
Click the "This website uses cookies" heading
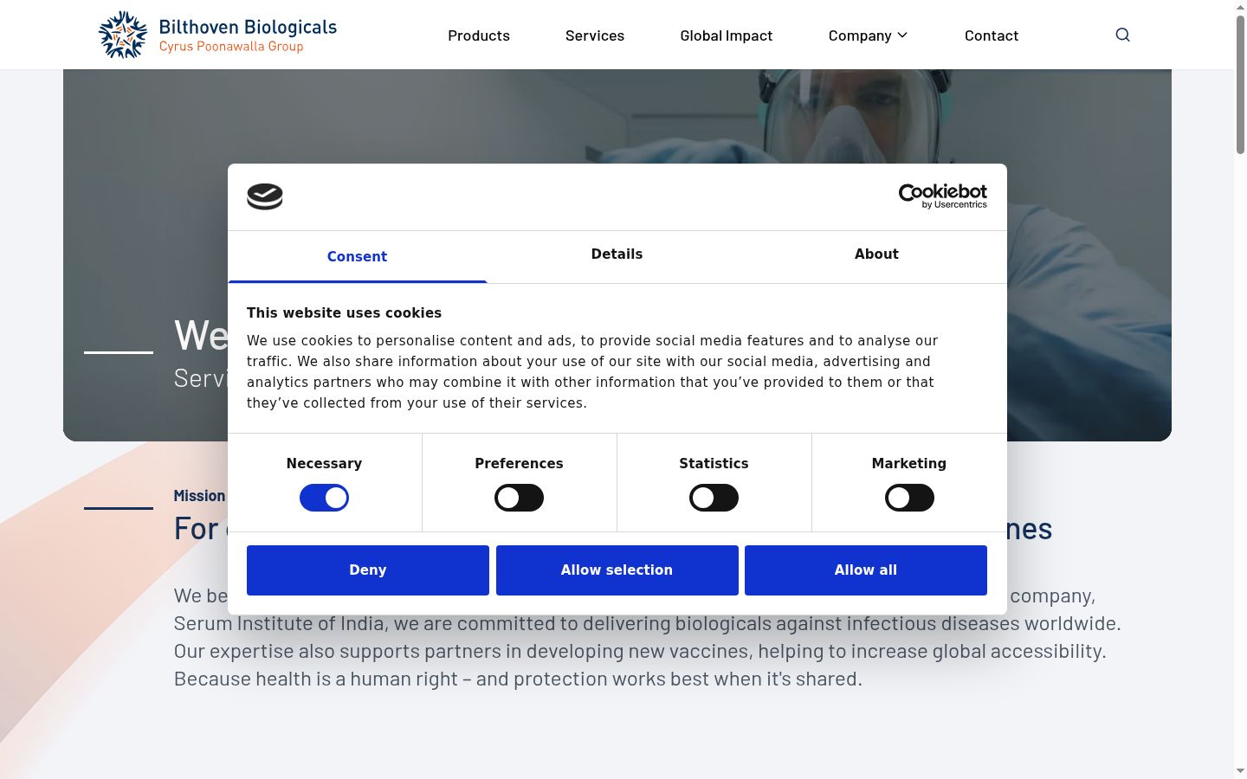pyautogui.click(x=344, y=313)
